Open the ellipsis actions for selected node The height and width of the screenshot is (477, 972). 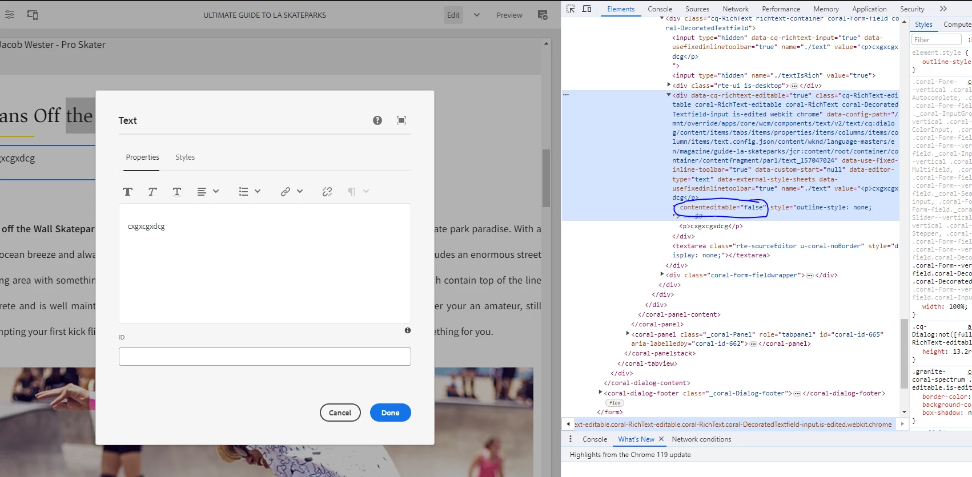[x=566, y=95]
